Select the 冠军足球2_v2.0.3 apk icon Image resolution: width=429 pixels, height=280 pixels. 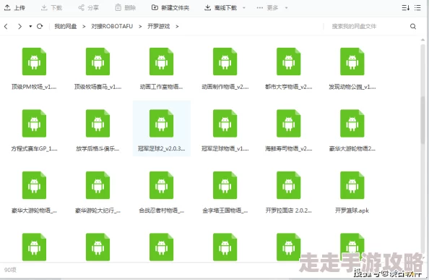162,123
